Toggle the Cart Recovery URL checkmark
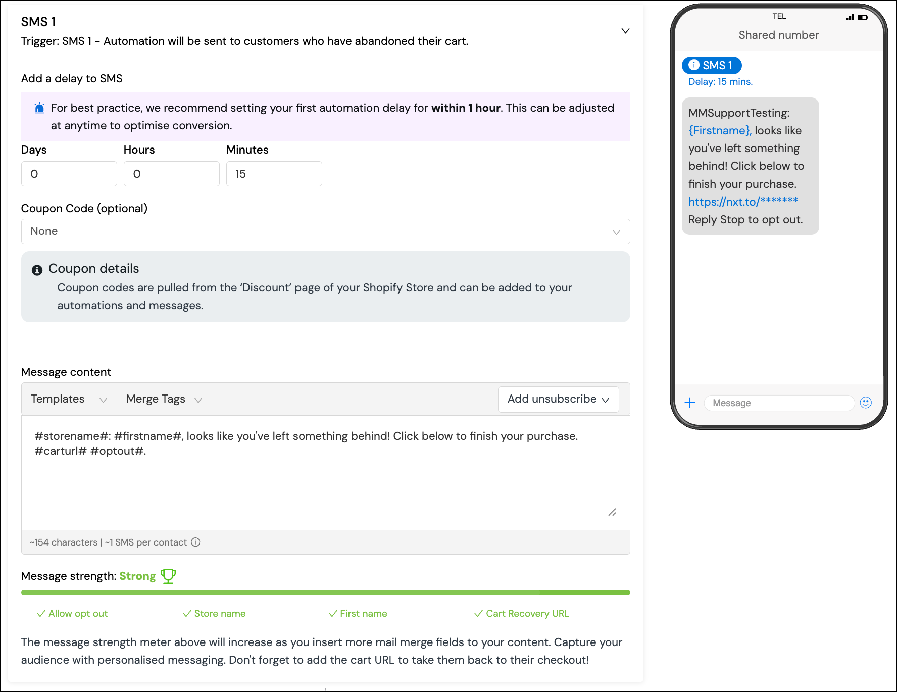The image size is (897, 692). tap(478, 613)
